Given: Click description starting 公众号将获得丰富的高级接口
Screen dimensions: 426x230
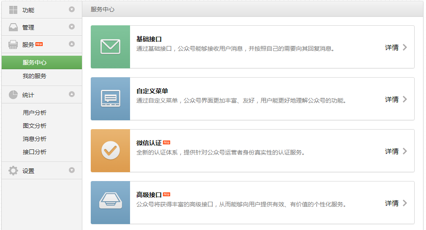Looking at the screenshot, I should [x=241, y=204].
